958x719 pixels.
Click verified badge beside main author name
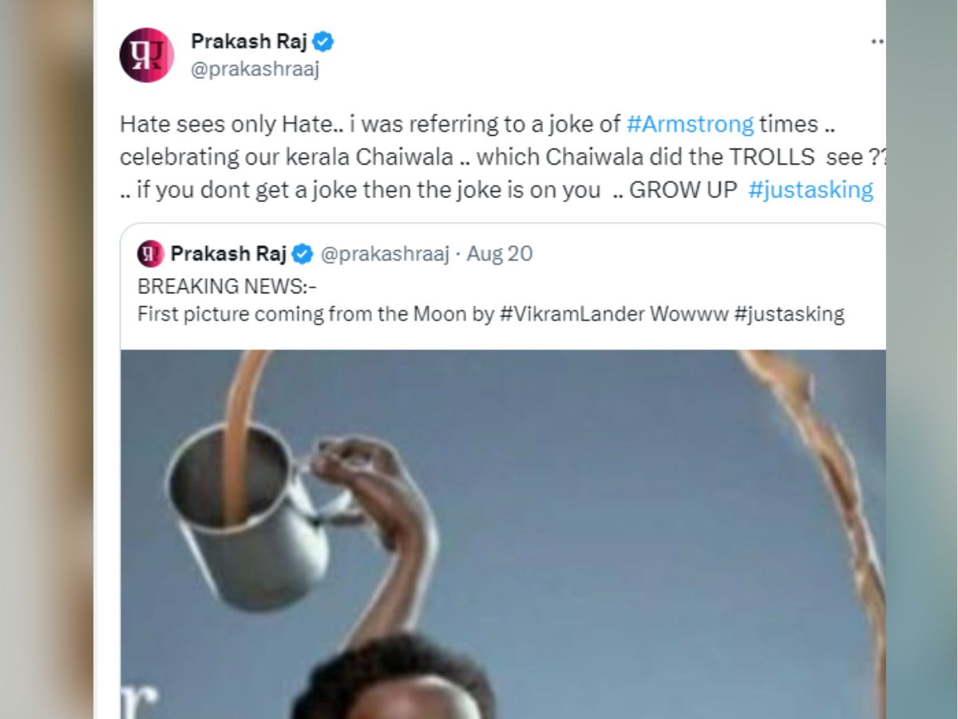point(323,42)
